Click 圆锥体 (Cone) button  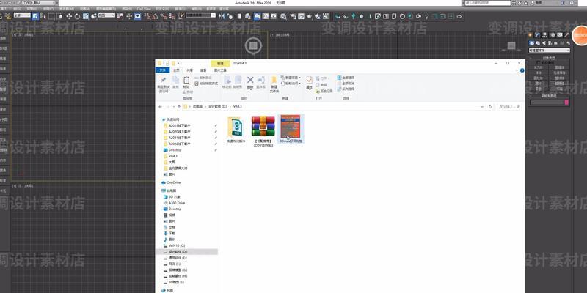point(559,67)
